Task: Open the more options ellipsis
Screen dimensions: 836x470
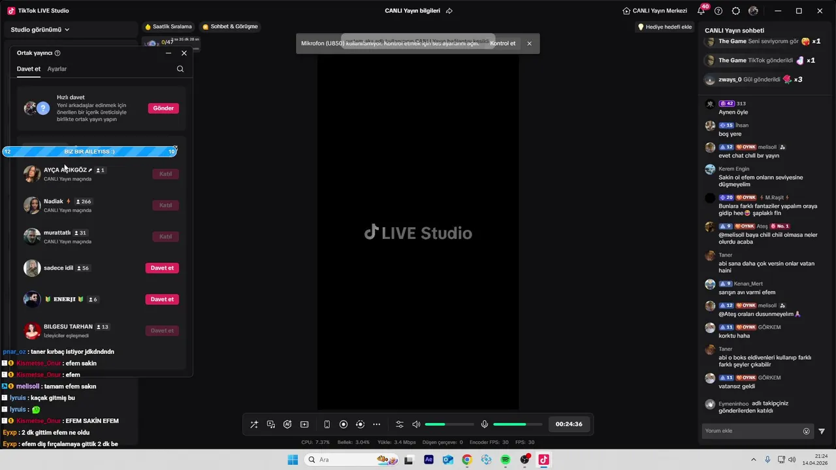Action: pyautogui.click(x=377, y=424)
